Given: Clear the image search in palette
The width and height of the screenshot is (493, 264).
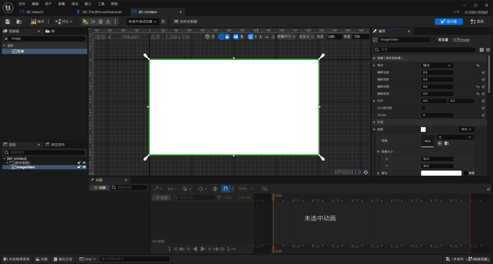Looking at the screenshot, I should (6, 39).
